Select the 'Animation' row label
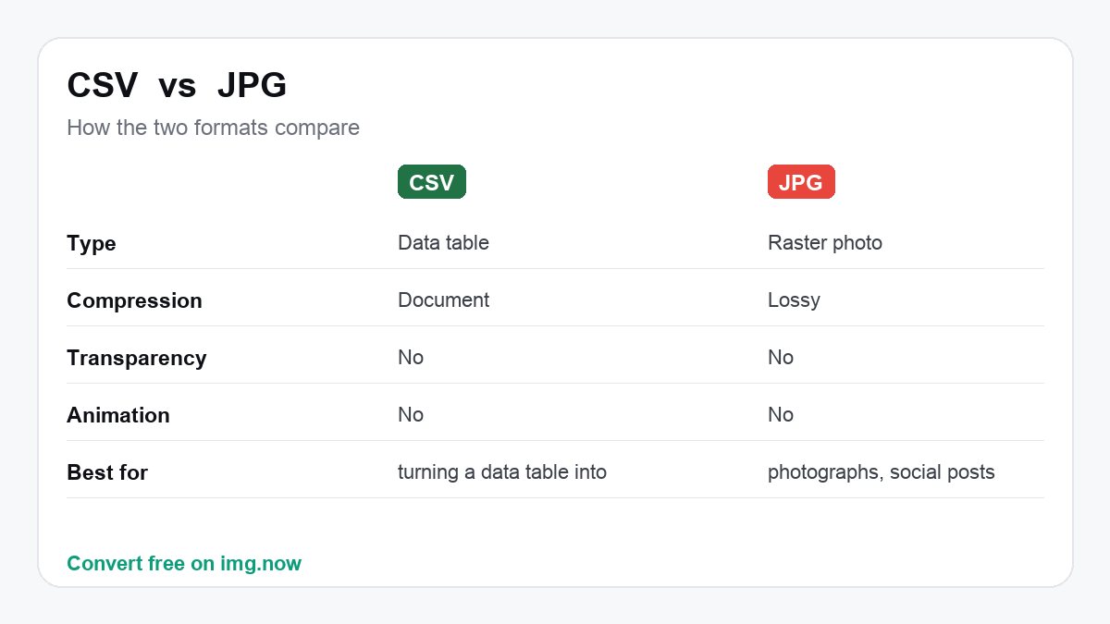The height and width of the screenshot is (624, 1110). [118, 416]
